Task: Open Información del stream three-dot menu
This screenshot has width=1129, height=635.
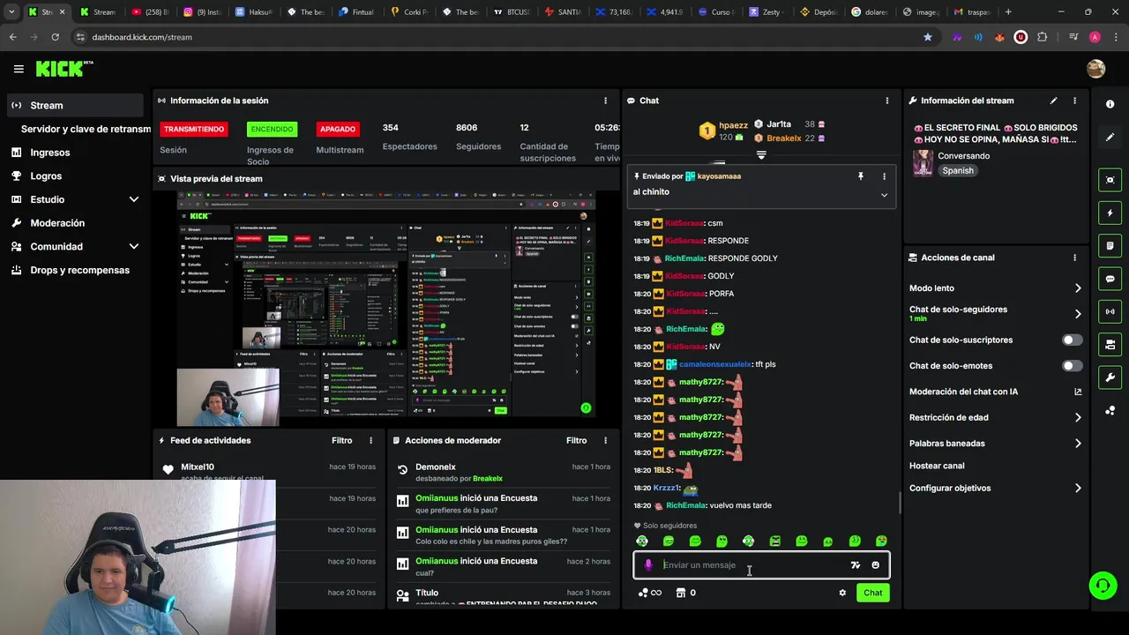Action: point(1074,101)
